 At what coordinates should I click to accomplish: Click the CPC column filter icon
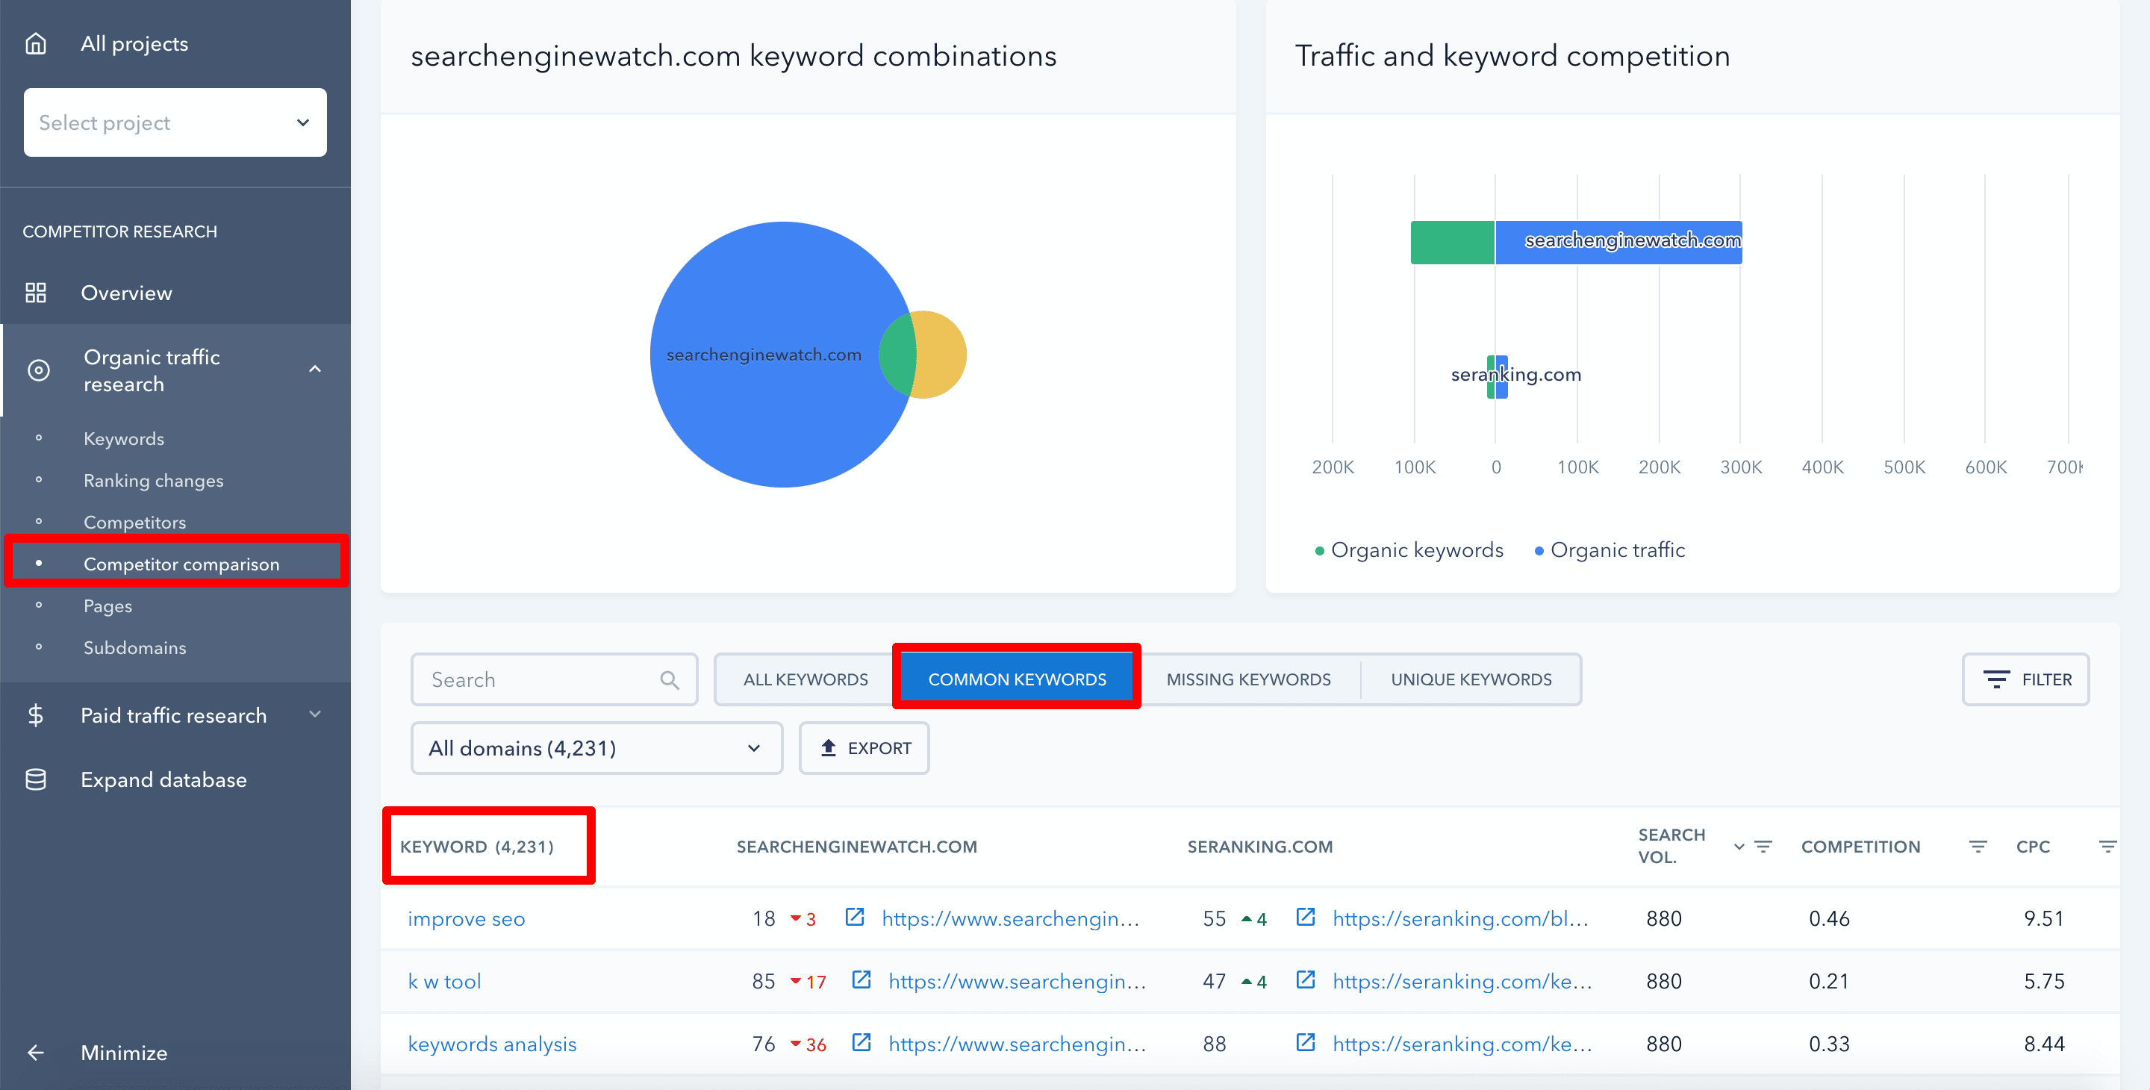(x=2107, y=847)
